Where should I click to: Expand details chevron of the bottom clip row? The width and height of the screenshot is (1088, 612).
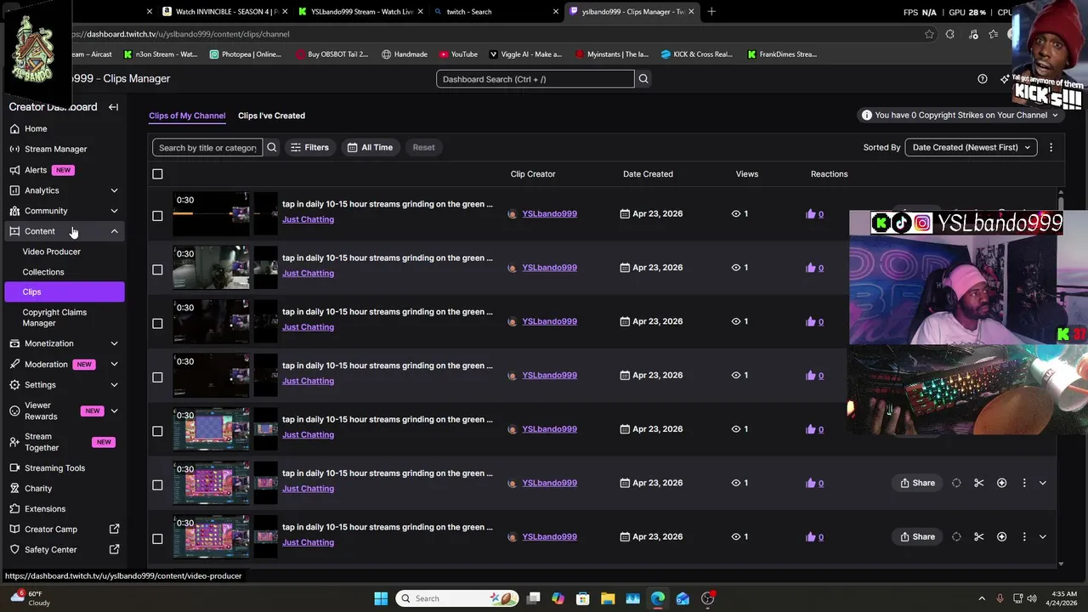point(1043,537)
